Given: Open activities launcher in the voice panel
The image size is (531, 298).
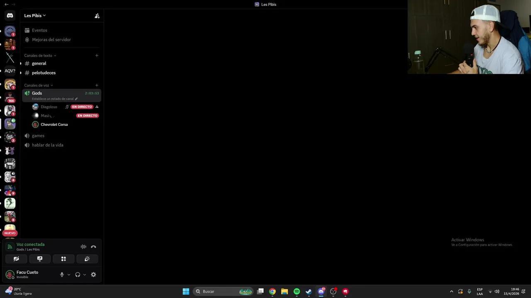Looking at the screenshot, I should click(63, 259).
